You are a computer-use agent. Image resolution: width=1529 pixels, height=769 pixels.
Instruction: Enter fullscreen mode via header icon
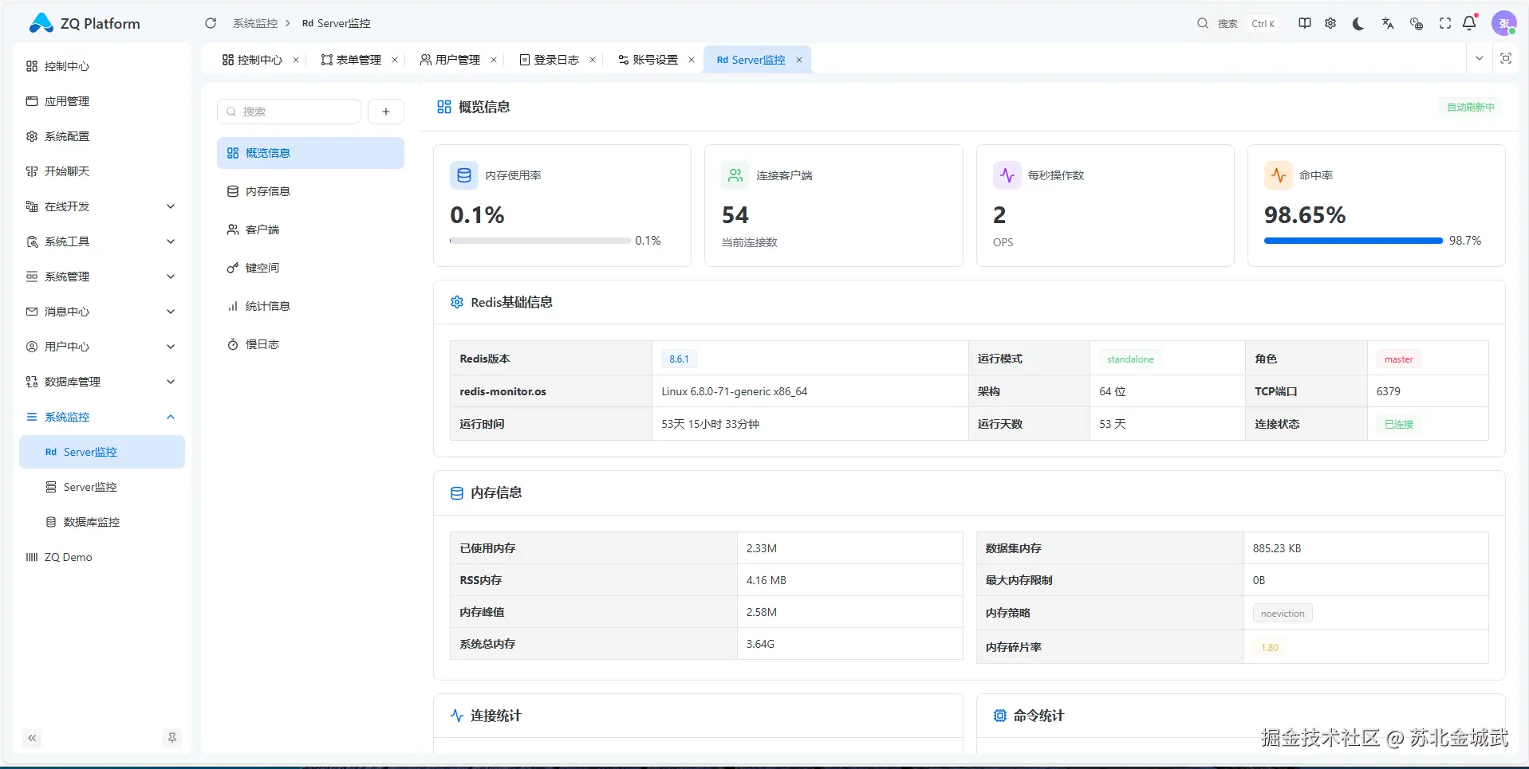[1445, 23]
